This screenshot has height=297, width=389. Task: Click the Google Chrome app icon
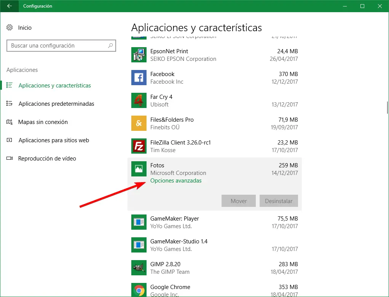coord(139,290)
